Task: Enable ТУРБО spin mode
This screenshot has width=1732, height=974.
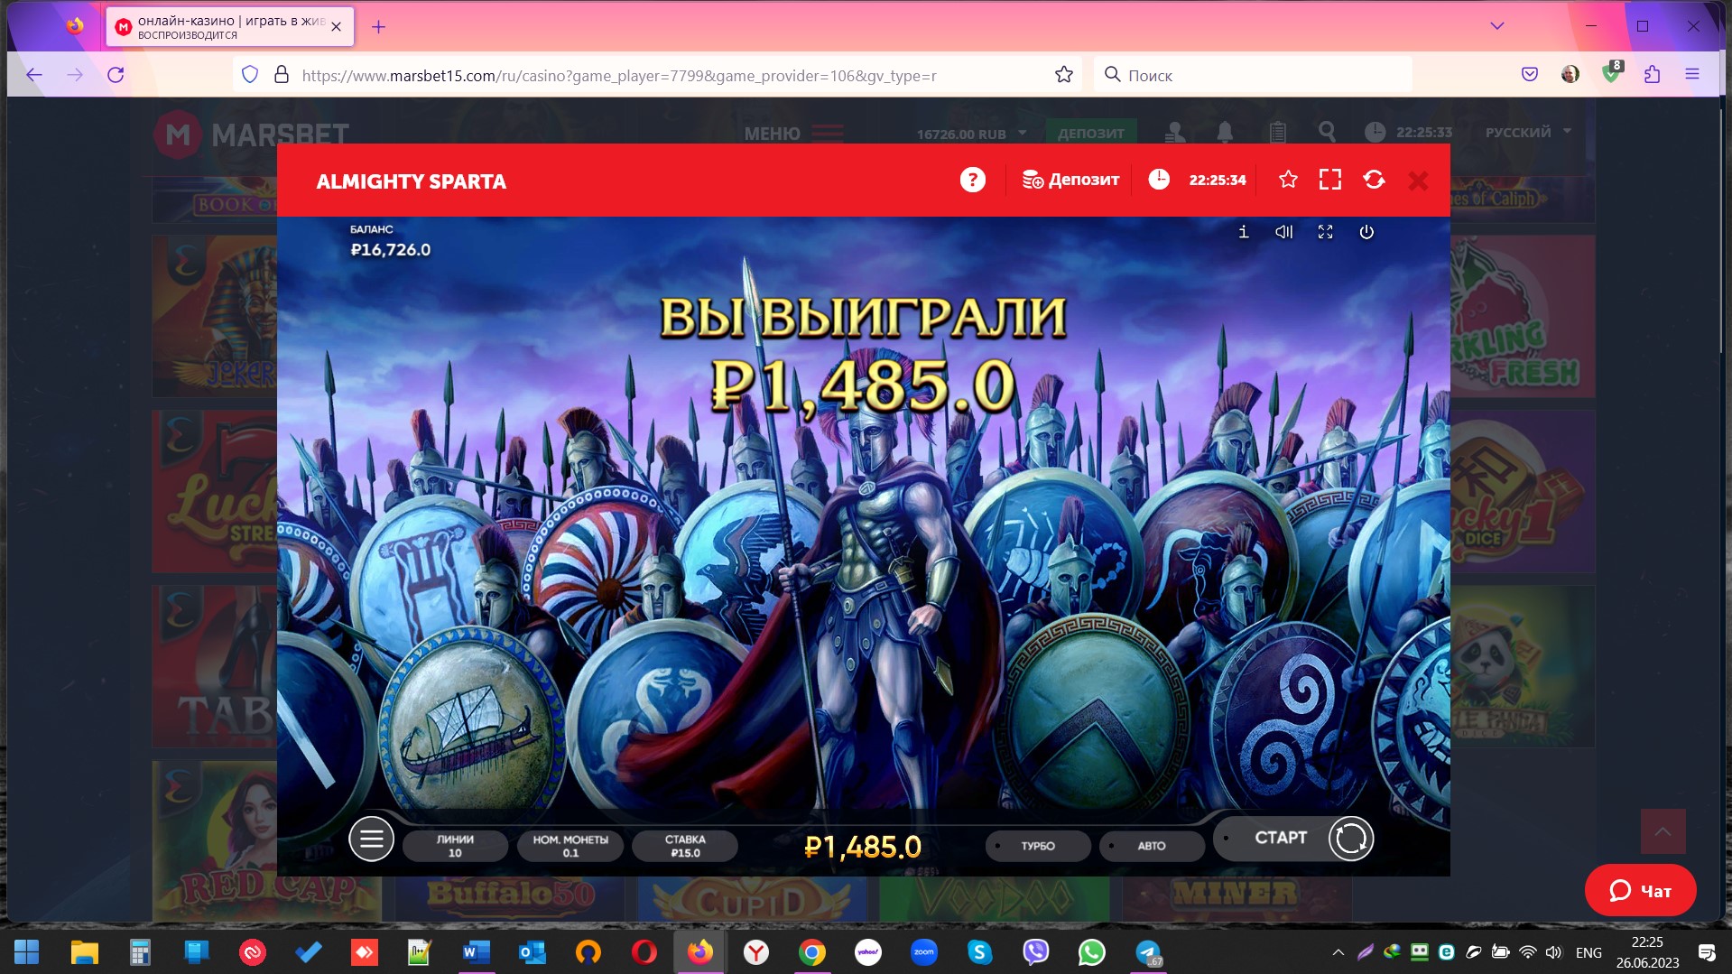Action: tap(1038, 846)
